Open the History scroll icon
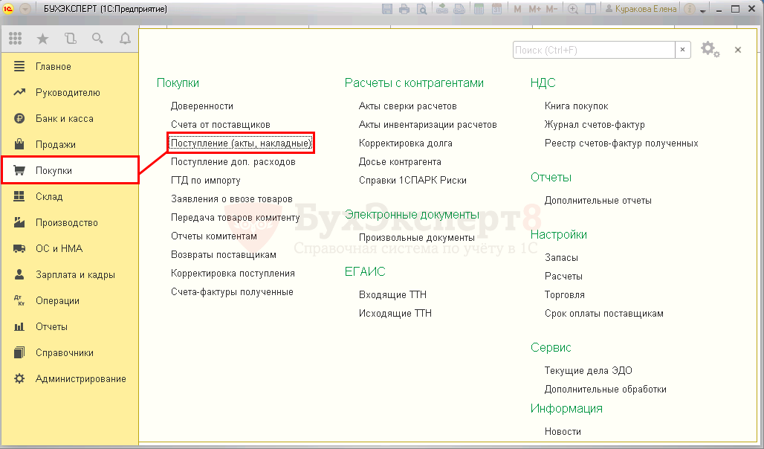This screenshot has height=449, width=764. (71, 39)
